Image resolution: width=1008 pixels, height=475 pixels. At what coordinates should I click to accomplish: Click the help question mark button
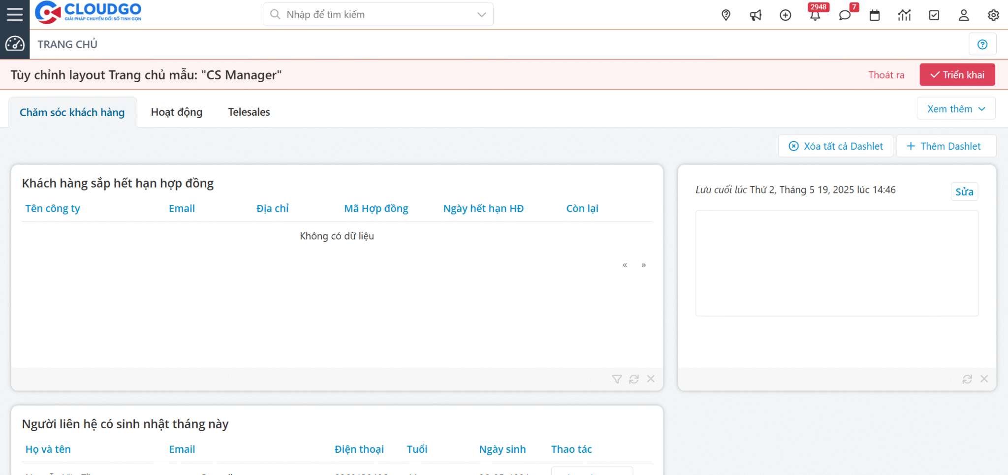click(x=982, y=44)
